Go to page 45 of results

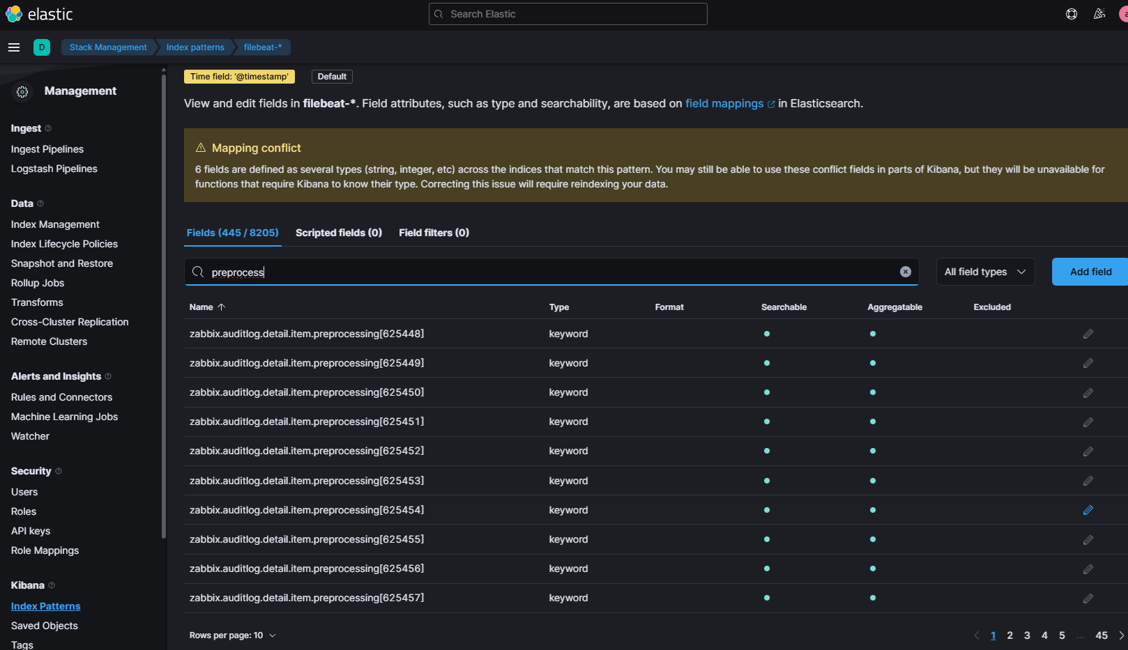[1102, 635]
